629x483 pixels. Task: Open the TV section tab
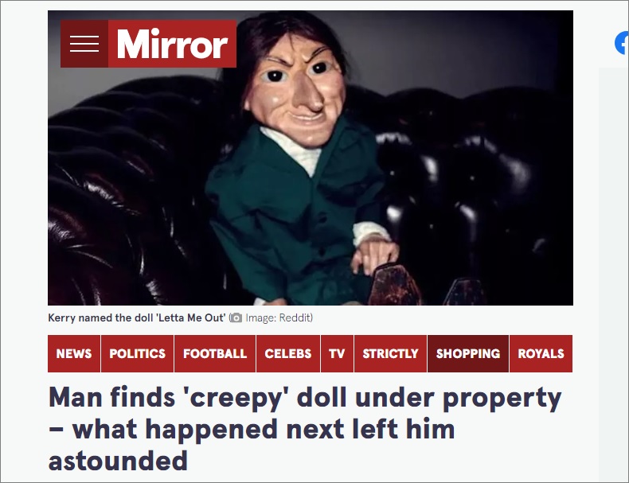tap(337, 353)
